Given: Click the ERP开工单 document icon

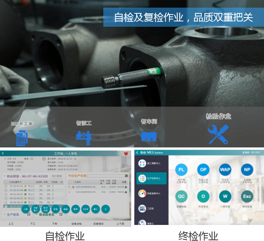Looking at the screenshot, I should 22,138.
